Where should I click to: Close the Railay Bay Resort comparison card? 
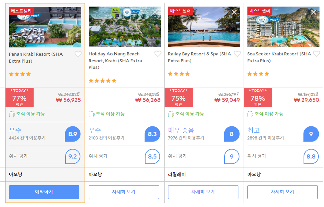click(234, 12)
